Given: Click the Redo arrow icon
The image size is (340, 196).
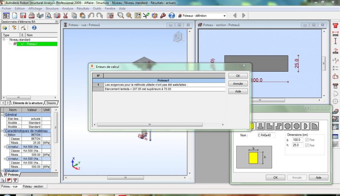Looking at the screenshot, I should 100,16.
